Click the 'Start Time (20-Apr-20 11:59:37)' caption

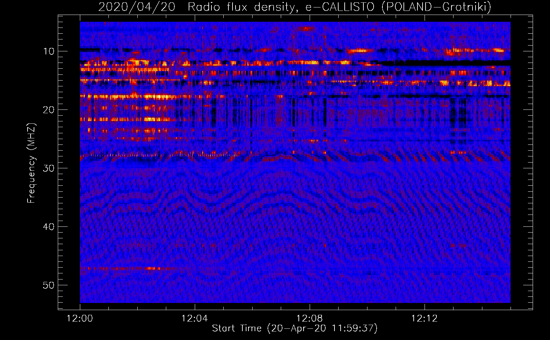point(295,328)
